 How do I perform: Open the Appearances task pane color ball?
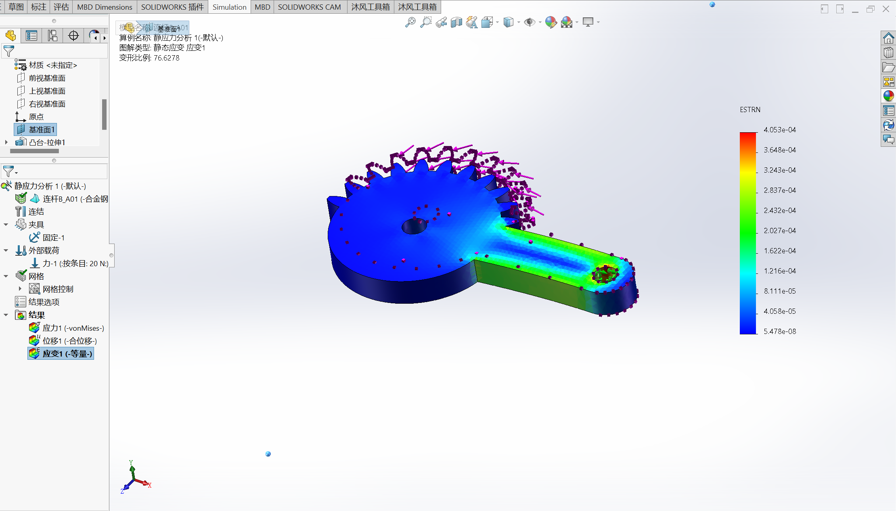point(888,96)
